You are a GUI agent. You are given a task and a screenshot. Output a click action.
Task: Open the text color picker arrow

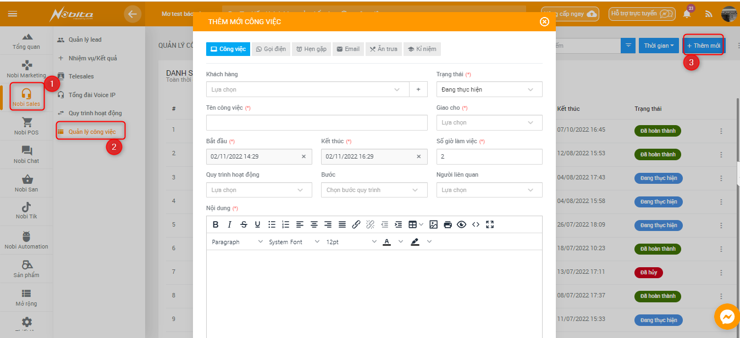pos(400,242)
